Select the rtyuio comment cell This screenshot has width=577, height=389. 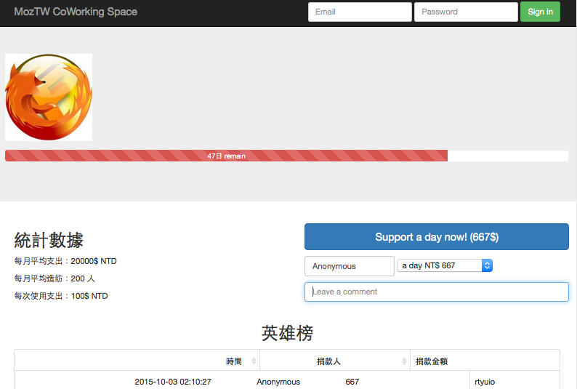[x=485, y=382]
